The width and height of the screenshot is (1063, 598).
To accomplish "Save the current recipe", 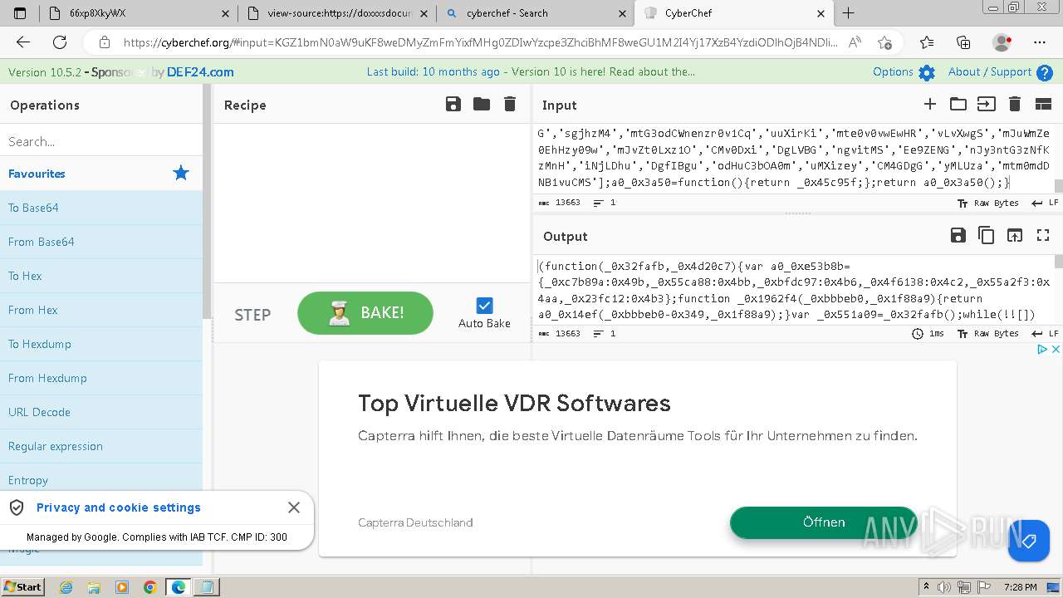I will [x=453, y=104].
